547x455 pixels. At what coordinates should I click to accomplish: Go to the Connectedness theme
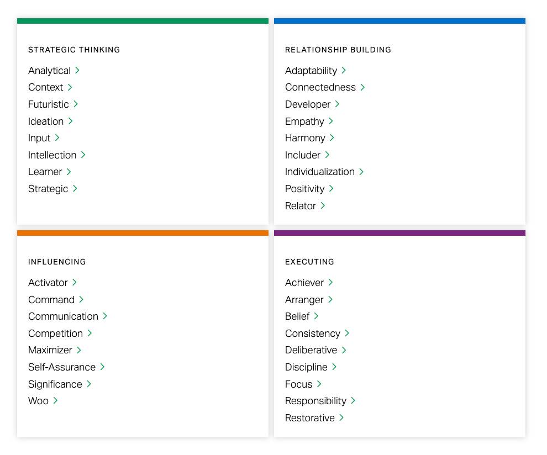[320, 87]
